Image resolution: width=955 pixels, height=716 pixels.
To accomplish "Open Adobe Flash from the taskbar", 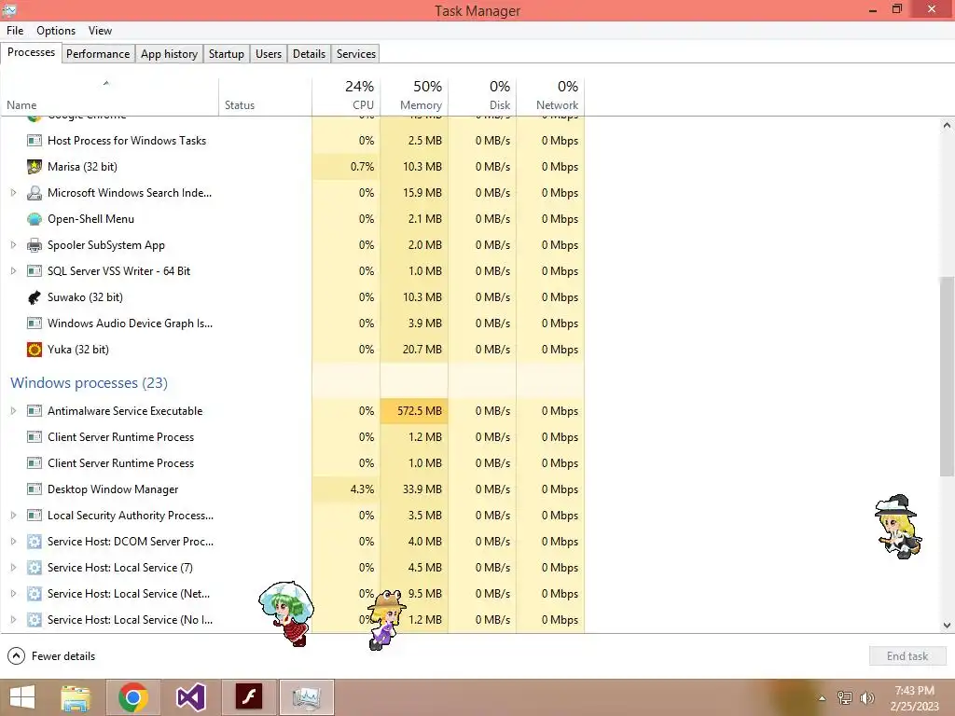I will [248, 697].
